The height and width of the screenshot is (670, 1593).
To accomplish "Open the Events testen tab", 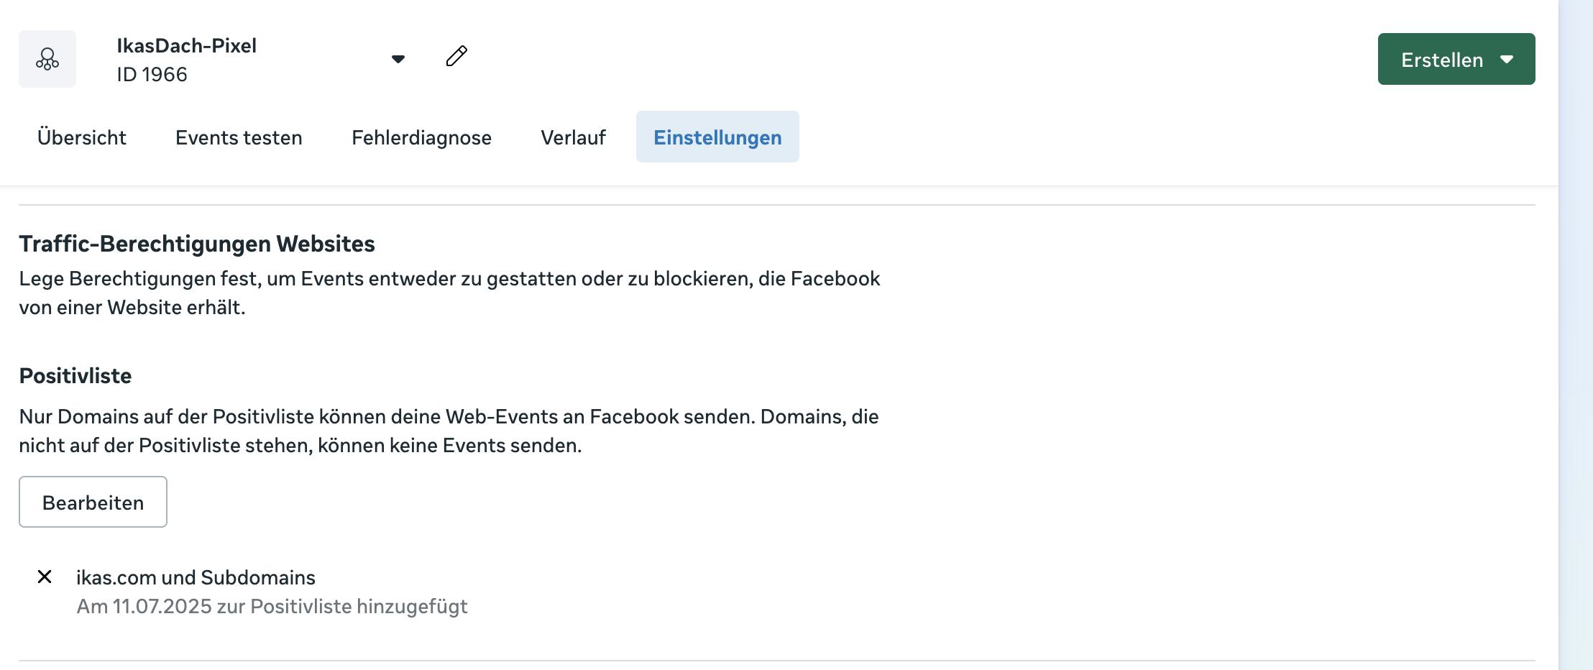I will coord(239,137).
